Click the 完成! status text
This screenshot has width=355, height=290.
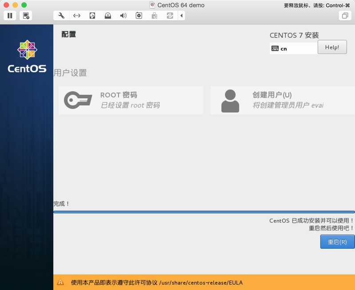click(x=61, y=204)
